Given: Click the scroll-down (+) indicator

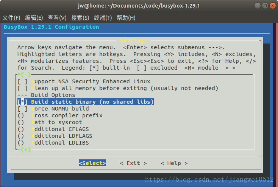Looking at the screenshot, I should [26, 150].
